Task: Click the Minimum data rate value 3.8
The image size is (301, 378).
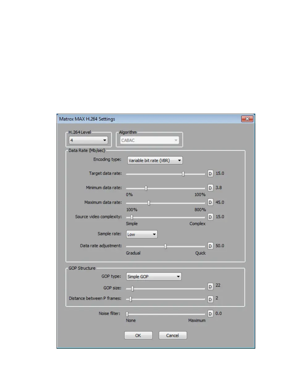Action: (219, 187)
